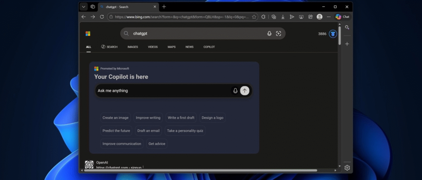Click the OpenAI logo in search result

89,165
